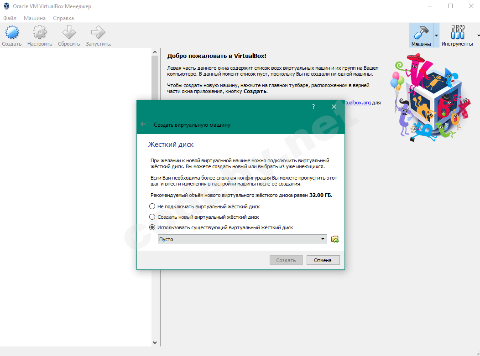Click the machine list's scroll-down arrow
This screenshot has height=356, width=480.
click(155, 342)
